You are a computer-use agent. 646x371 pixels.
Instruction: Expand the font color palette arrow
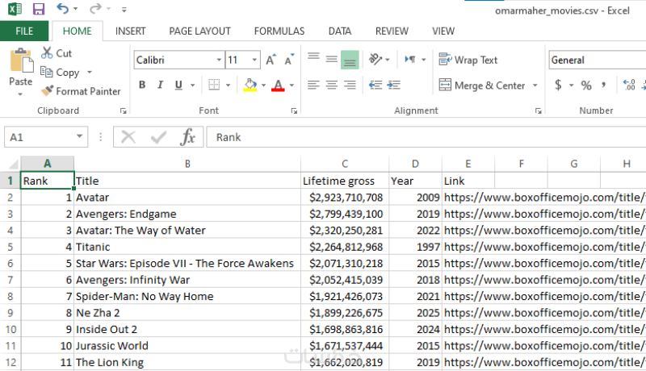(292, 85)
